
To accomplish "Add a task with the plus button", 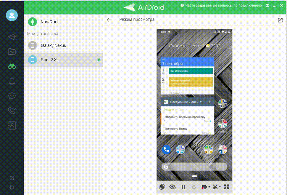I will click(x=210, y=102).
